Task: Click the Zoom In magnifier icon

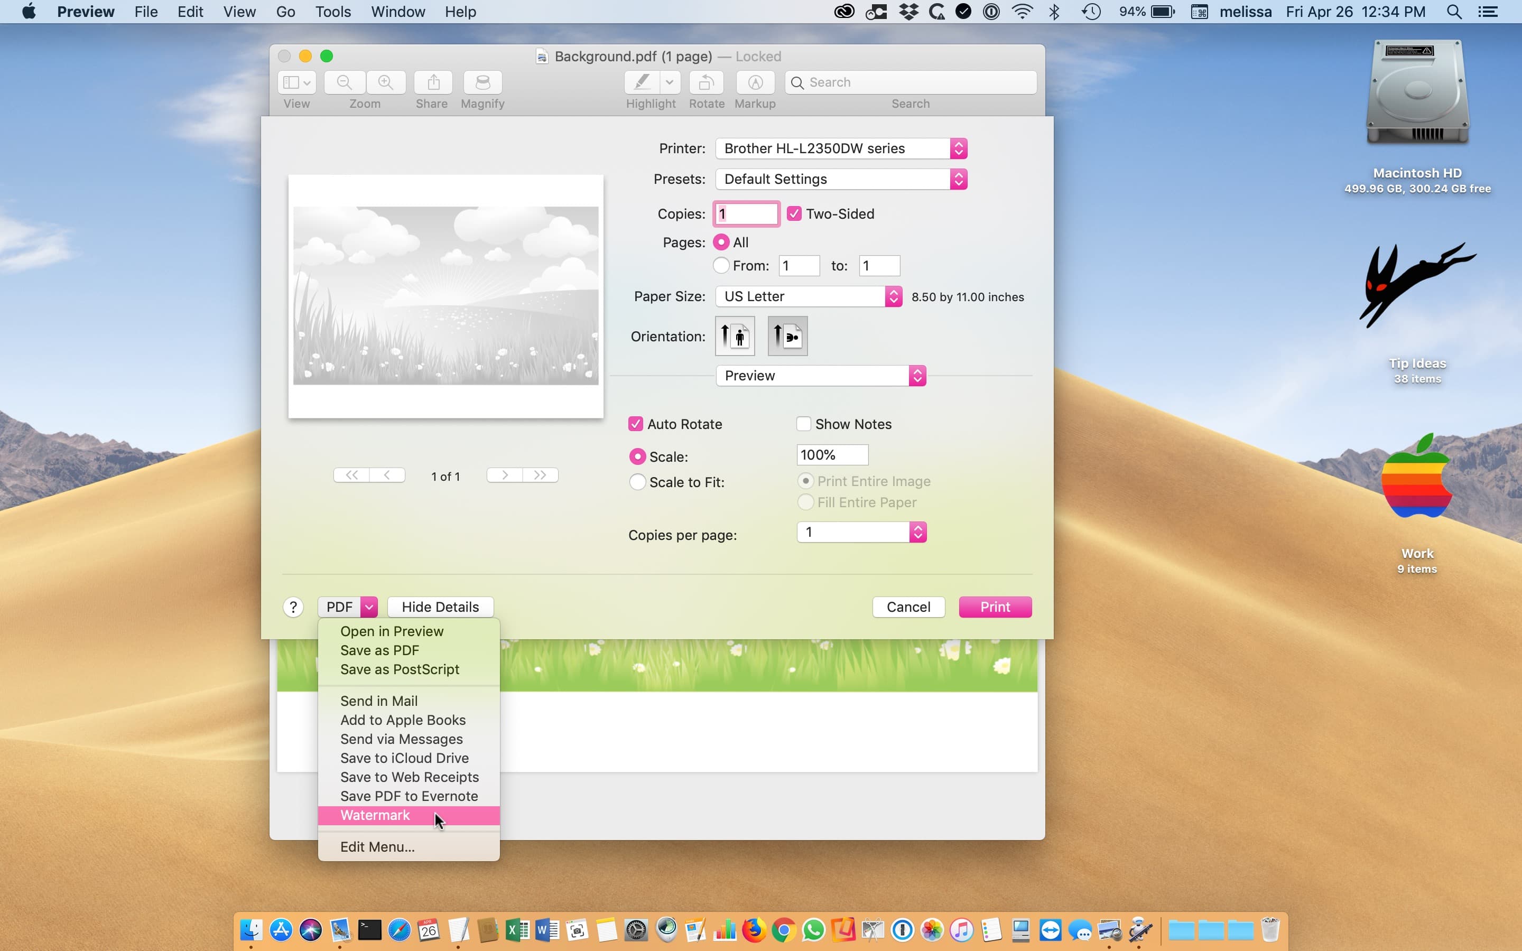Action: pyautogui.click(x=386, y=82)
